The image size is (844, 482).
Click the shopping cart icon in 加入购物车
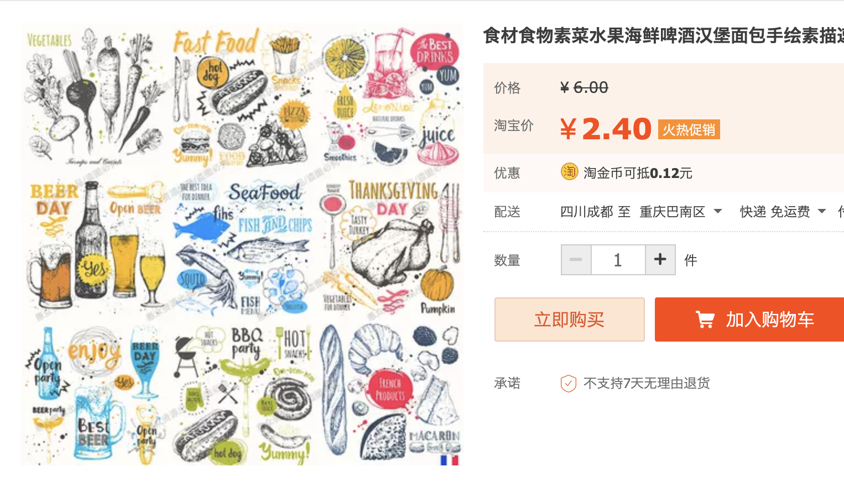pyautogui.click(x=705, y=319)
